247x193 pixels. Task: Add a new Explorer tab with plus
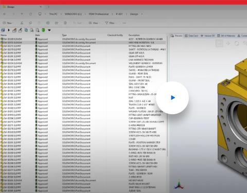[48, 7]
